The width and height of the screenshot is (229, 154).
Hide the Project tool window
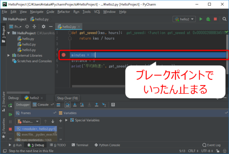click(x=51, y=27)
